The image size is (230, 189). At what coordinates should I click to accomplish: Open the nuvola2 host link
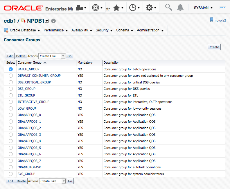click(x=220, y=20)
